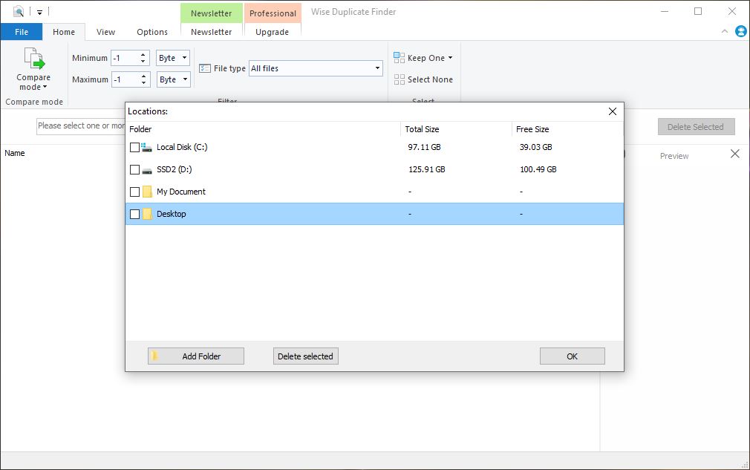Check the Desktop checkbox
Screen dimensions: 750x470
[x=134, y=214]
